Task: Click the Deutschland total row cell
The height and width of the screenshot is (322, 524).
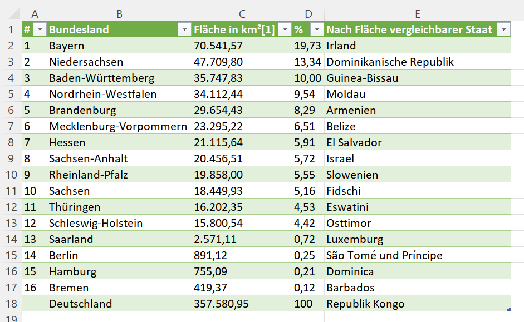Action: click(119, 304)
